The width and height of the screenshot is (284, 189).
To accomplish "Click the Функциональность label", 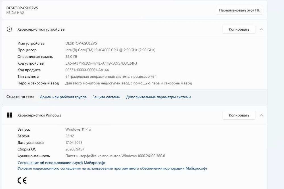I will pos(34,156).
